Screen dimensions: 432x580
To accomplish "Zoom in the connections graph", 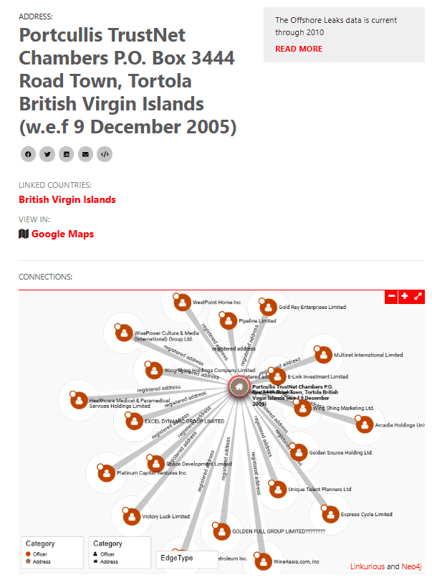I will pyautogui.click(x=405, y=296).
